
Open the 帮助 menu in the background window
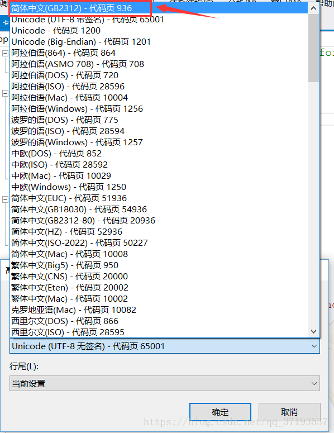click(325, 3)
